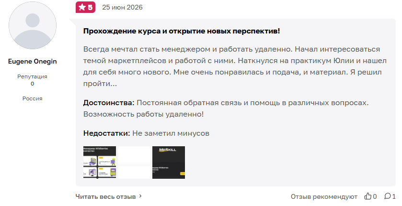Click Читать весь отзыв link

(105, 196)
